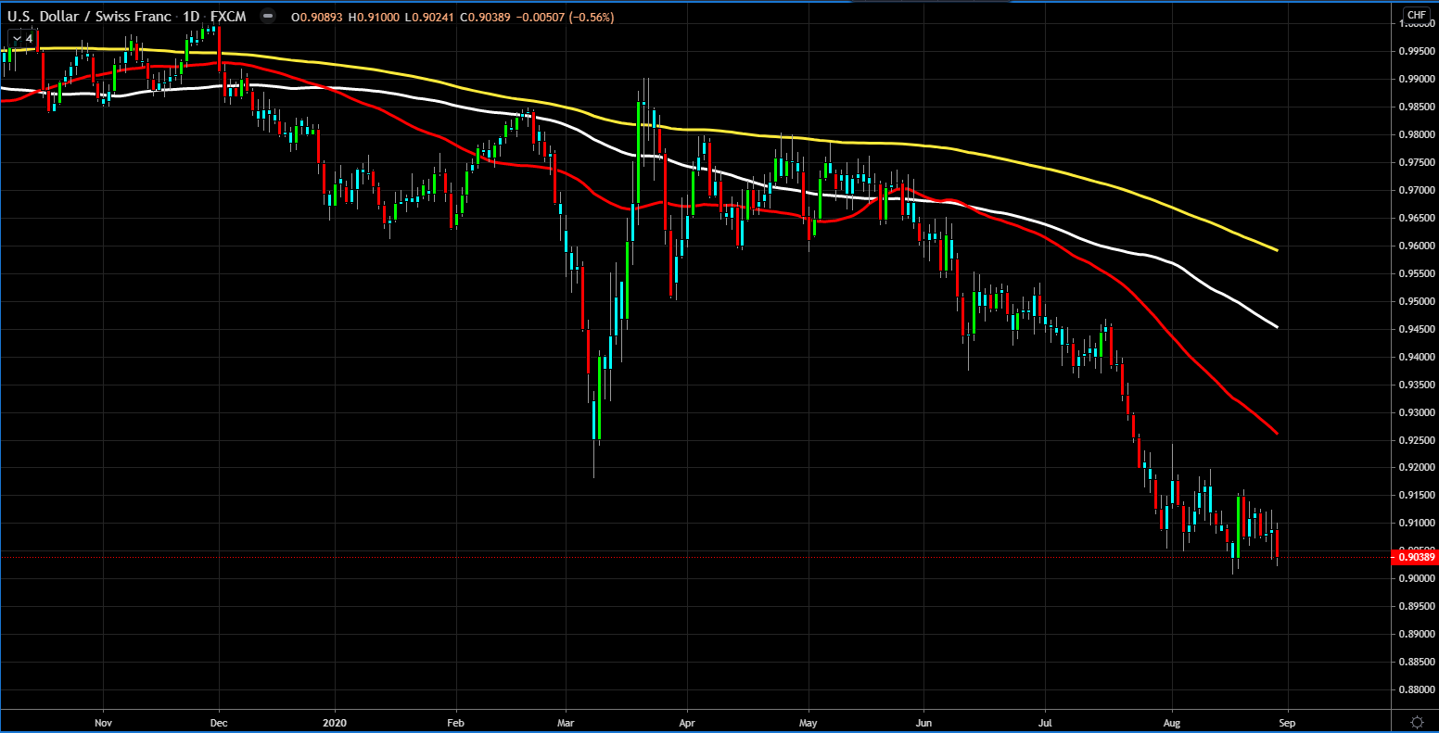Click the 0.93000 price scale label

click(1418, 413)
